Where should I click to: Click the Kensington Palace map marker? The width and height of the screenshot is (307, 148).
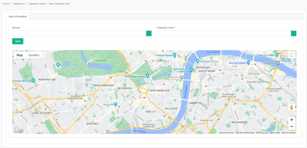[x=58, y=64]
